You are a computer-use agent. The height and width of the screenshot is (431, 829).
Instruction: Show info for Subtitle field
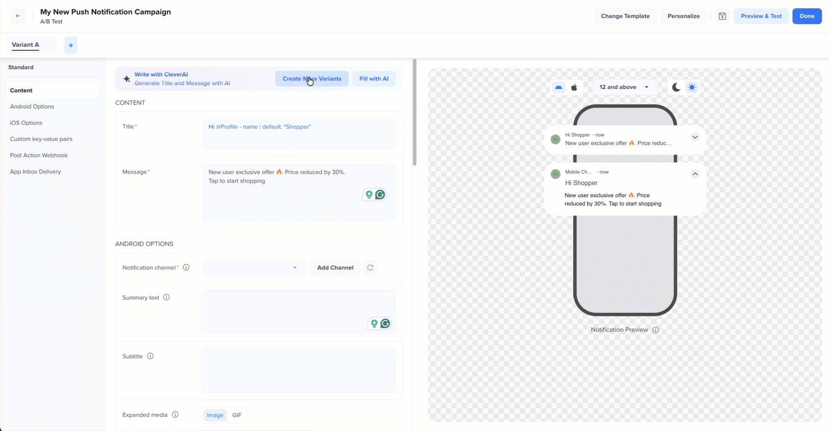click(151, 356)
